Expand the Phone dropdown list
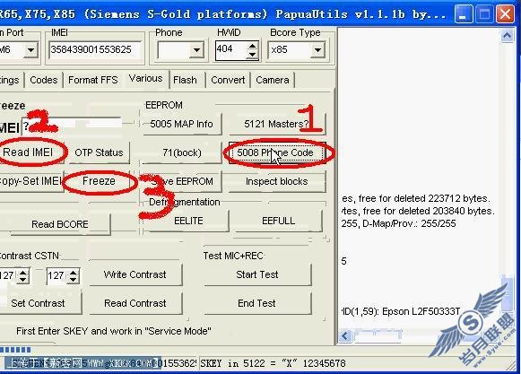 pos(196,50)
